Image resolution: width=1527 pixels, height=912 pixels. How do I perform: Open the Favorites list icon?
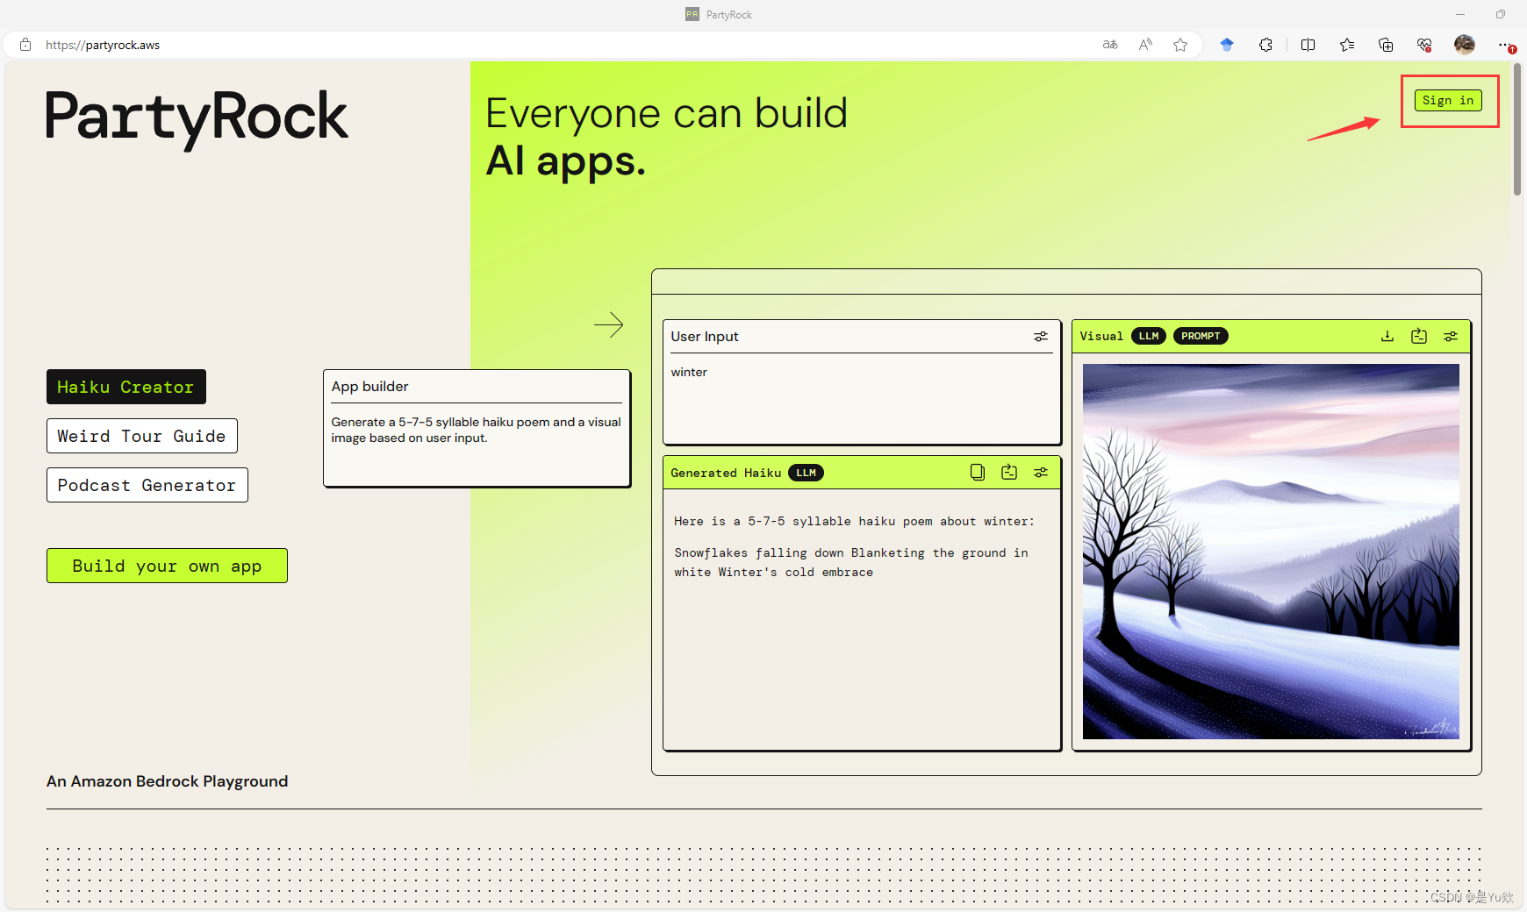(1347, 45)
